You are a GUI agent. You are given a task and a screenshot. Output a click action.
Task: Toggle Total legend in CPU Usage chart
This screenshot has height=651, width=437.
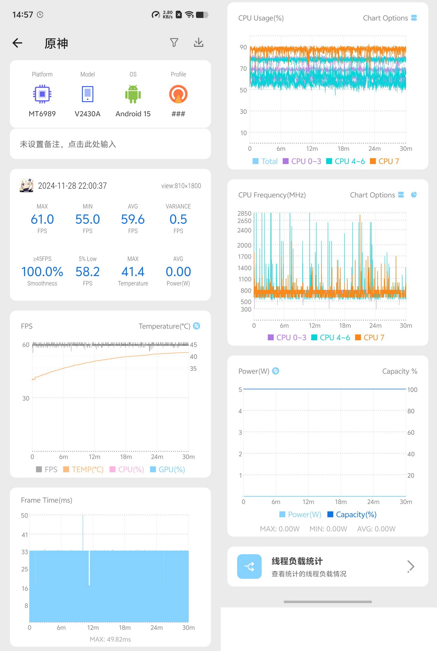[265, 161]
